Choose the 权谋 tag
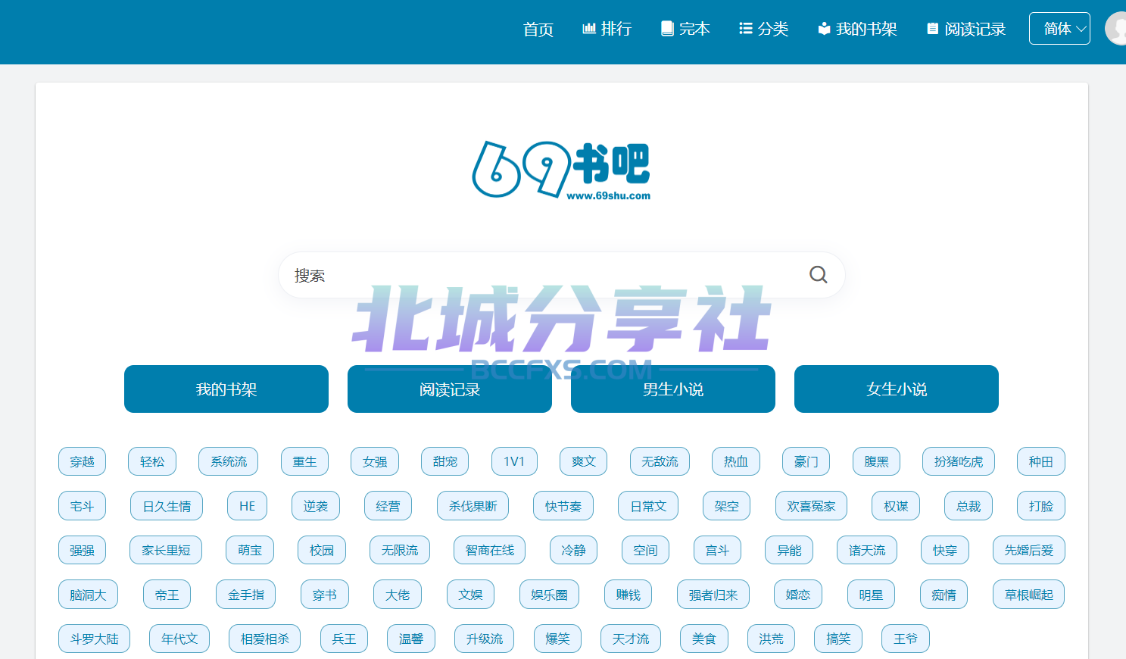This screenshot has height=659, width=1126. click(896, 506)
